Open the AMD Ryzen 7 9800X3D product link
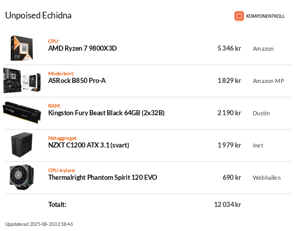This screenshot has width=296, height=231. [x=82, y=49]
